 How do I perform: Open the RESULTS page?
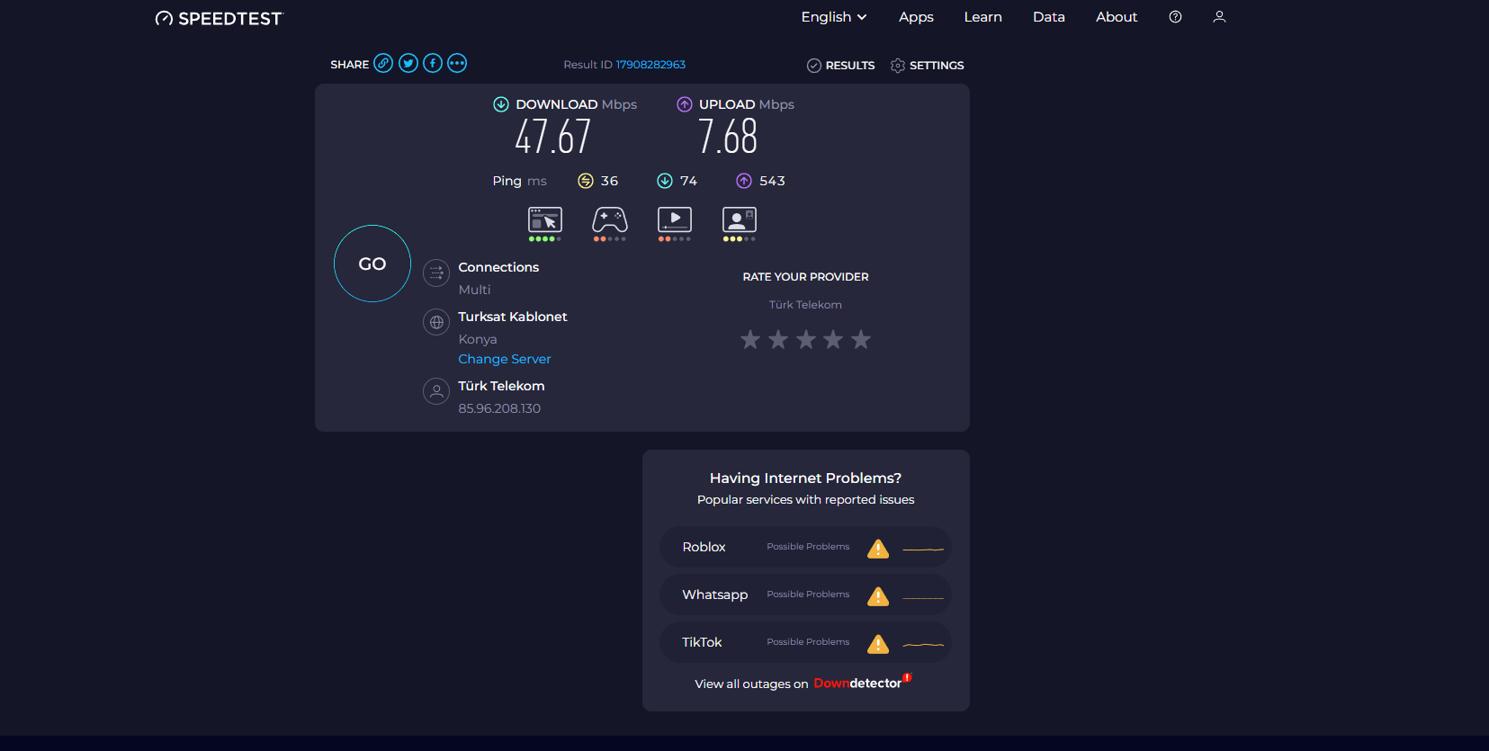point(841,66)
